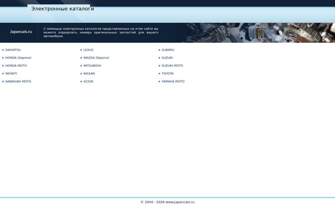Select the INFINITI catalog link

coord(11,73)
